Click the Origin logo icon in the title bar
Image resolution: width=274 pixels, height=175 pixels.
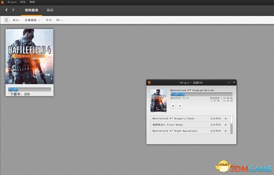click(x=2, y=2)
